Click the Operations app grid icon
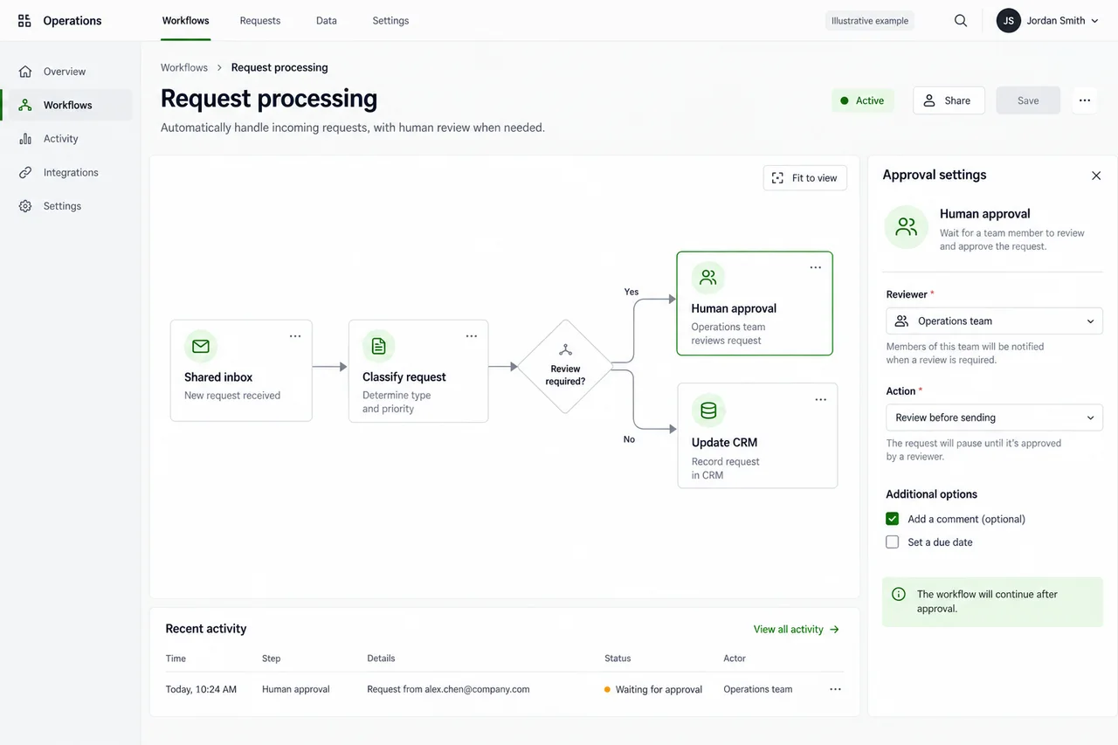Viewport: 1118px width, 745px height. 24,21
